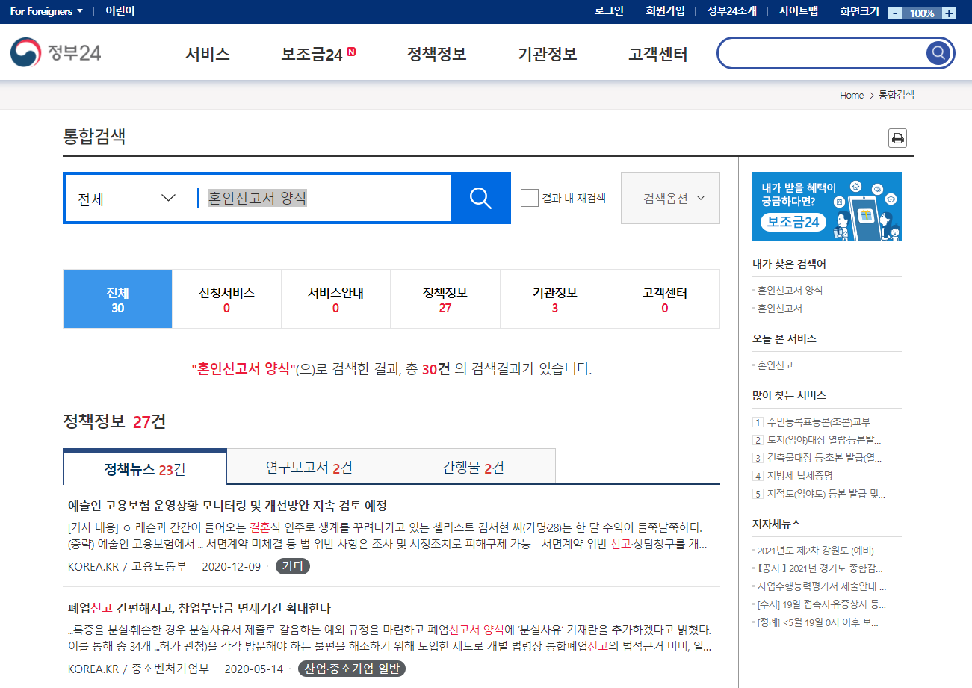The height and width of the screenshot is (688, 972).
Task: Open article 폐업신고 간편해지고, 창업부담금 면제기간
Action: (x=199, y=608)
